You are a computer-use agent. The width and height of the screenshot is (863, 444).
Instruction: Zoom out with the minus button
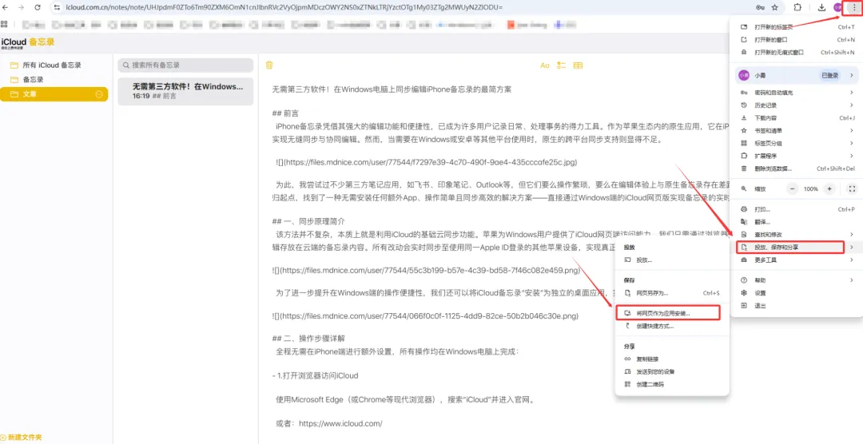coord(793,188)
